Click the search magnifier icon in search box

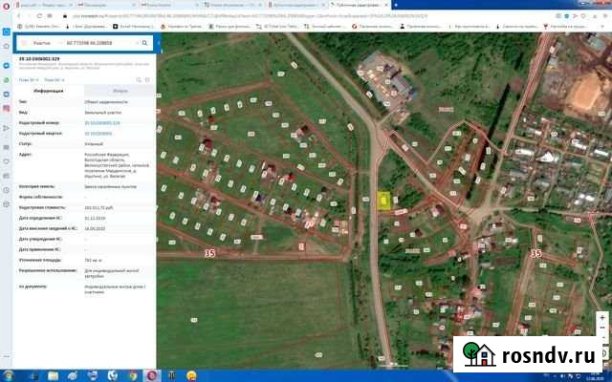click(146, 44)
